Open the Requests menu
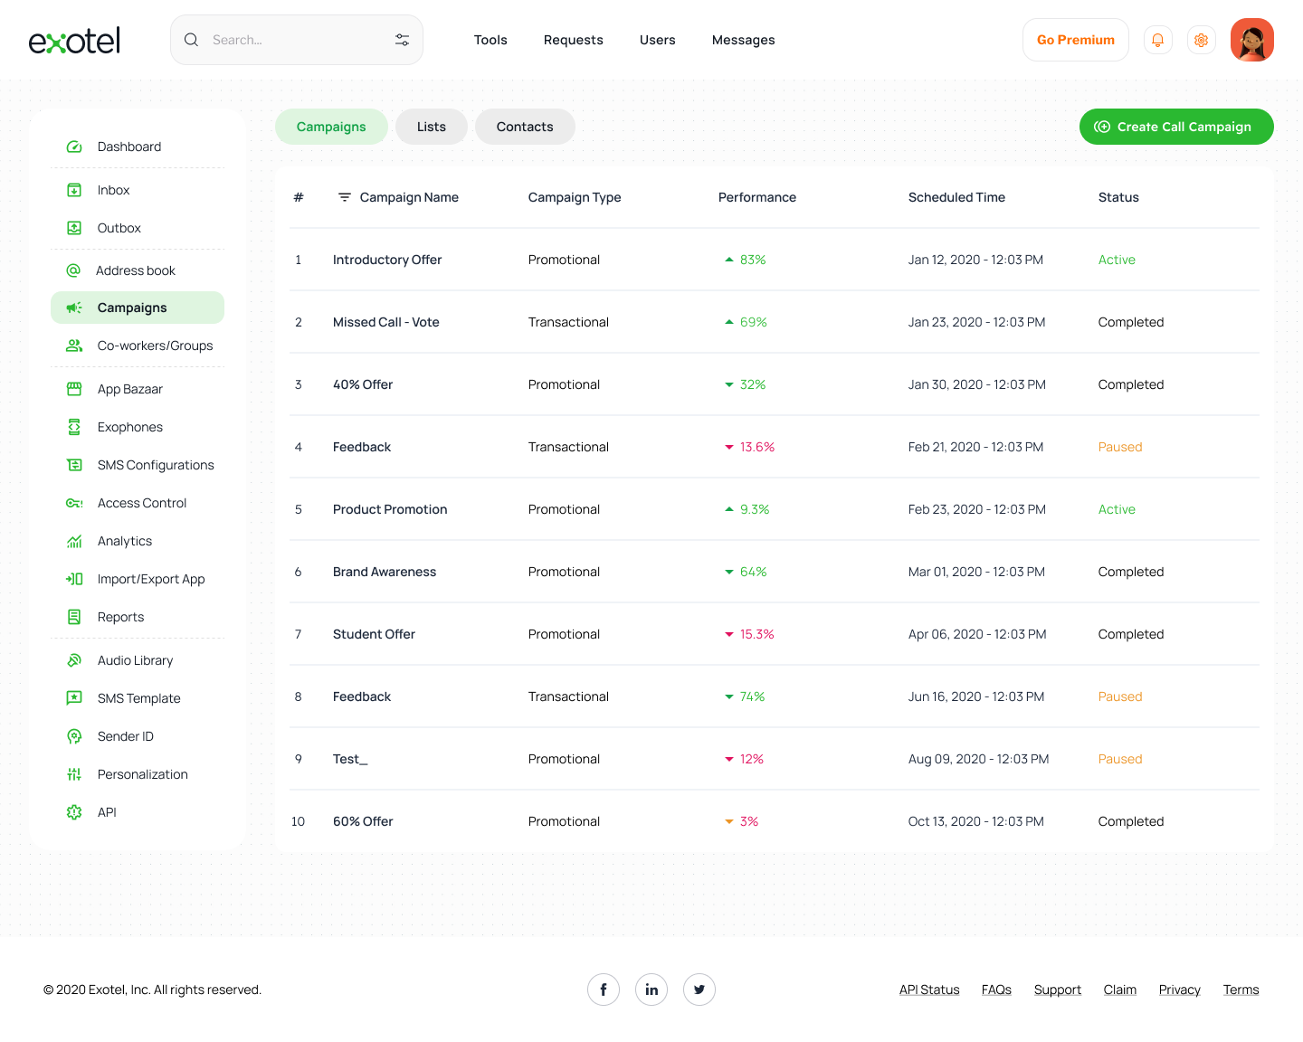The image size is (1303, 1042). (x=574, y=40)
